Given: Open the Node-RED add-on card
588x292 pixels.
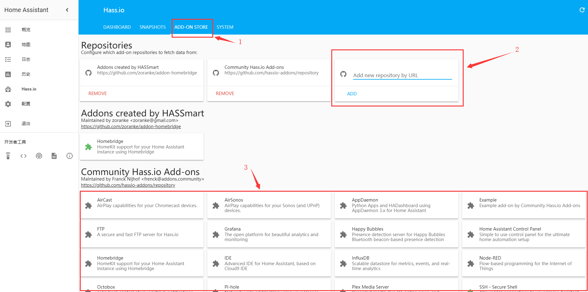Looking at the screenshot, I should pyautogui.click(x=523, y=263).
